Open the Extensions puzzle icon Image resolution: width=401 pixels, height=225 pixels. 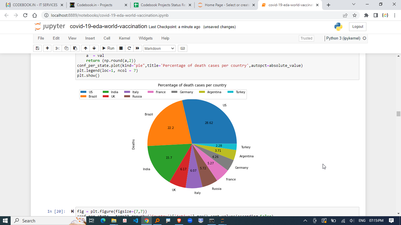[x=366, y=15]
